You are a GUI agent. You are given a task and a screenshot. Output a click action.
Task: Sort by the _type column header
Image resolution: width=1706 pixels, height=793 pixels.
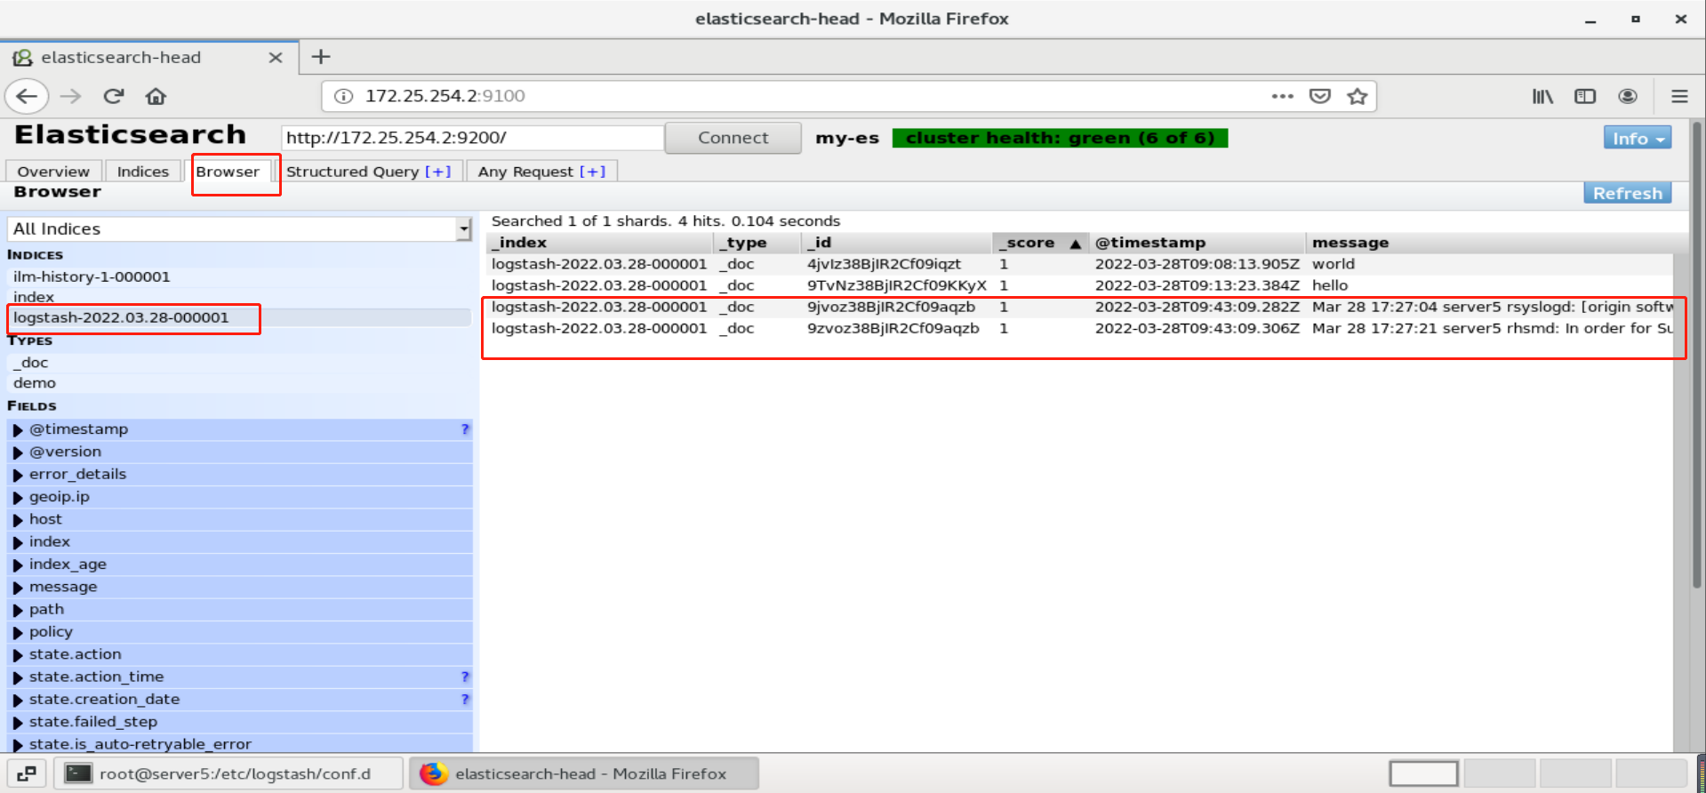[x=758, y=243]
